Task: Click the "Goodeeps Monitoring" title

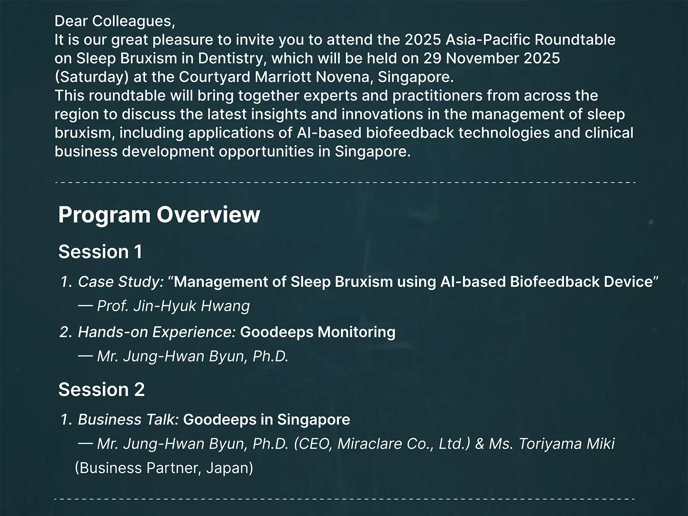Action: [x=317, y=332]
